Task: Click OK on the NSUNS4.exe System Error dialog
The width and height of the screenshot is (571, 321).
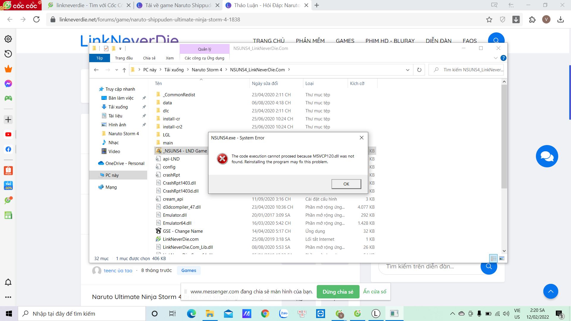Action: click(x=346, y=184)
